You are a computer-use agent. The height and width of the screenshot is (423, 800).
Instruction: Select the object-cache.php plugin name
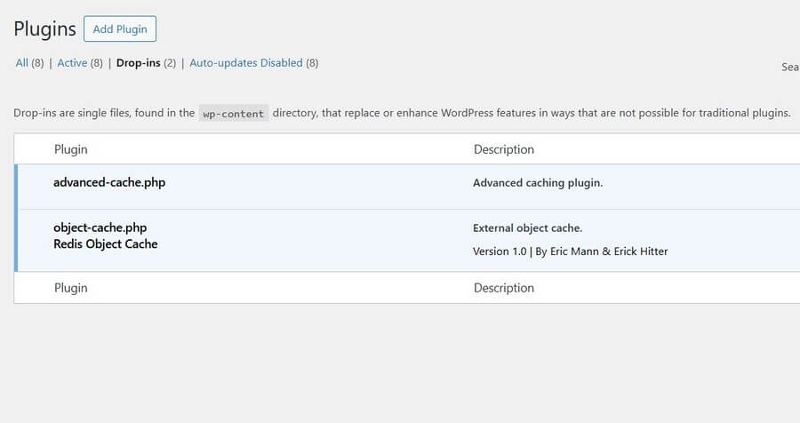click(100, 227)
